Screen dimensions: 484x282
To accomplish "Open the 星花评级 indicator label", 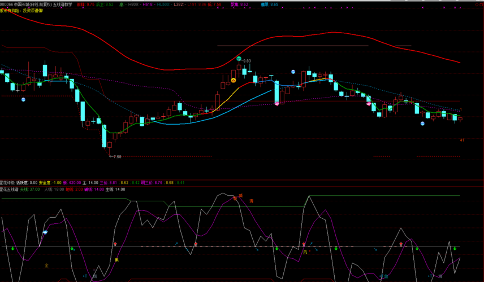I will 7,183.
